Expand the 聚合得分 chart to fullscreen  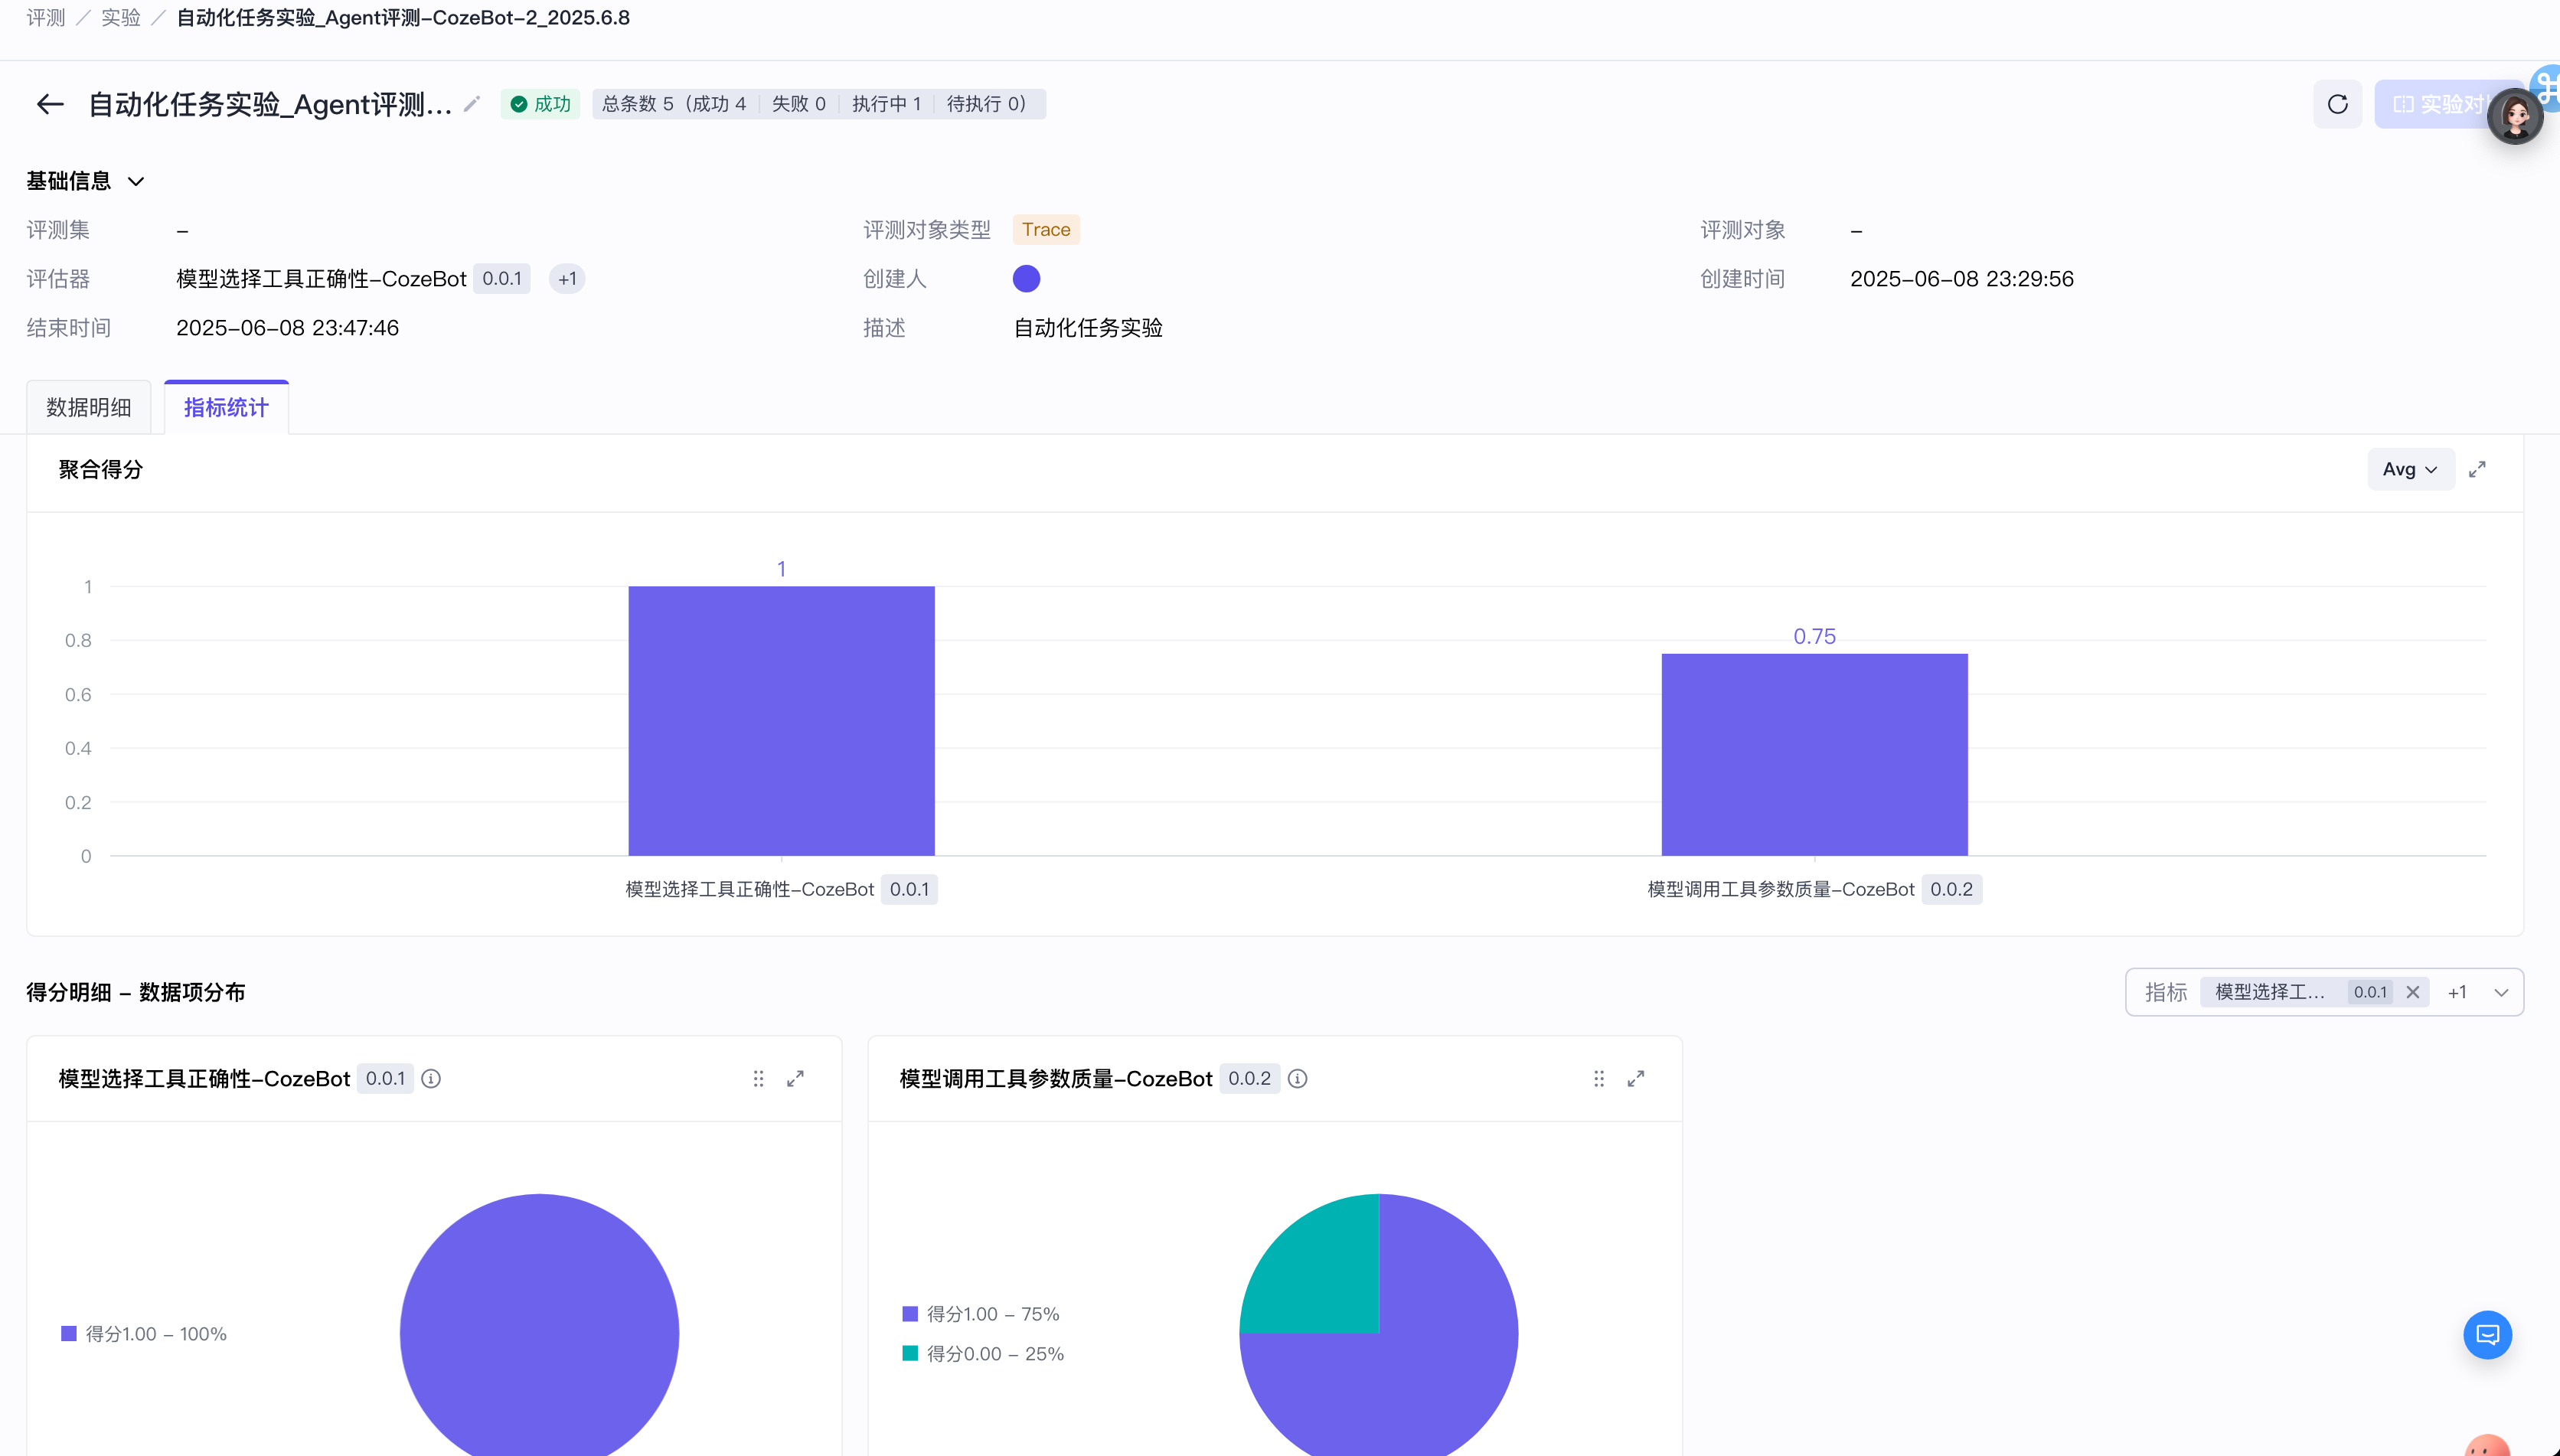pyautogui.click(x=2477, y=469)
